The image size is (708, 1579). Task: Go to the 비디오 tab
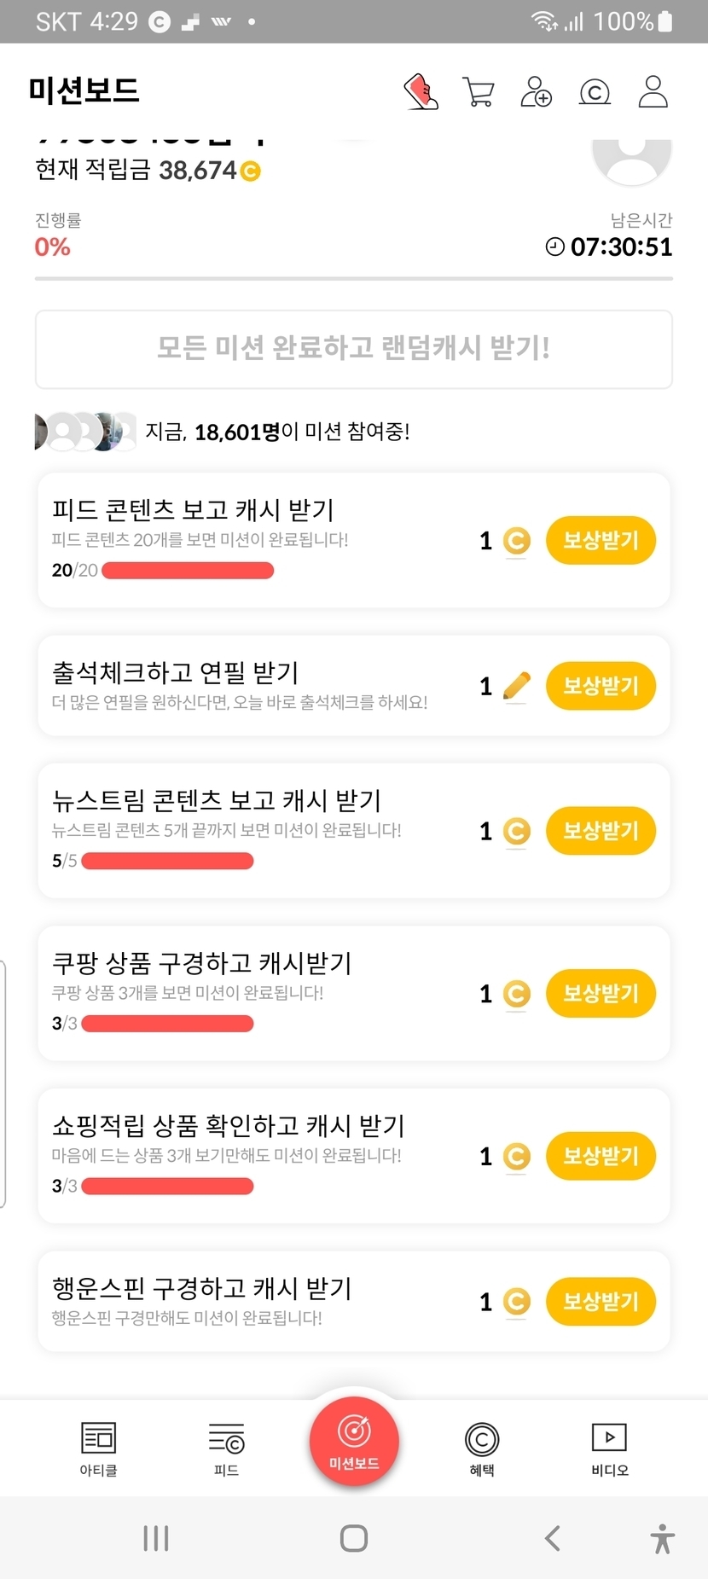click(609, 1448)
